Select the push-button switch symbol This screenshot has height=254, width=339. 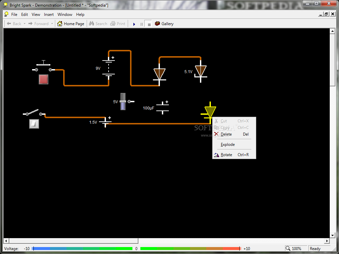click(x=43, y=66)
